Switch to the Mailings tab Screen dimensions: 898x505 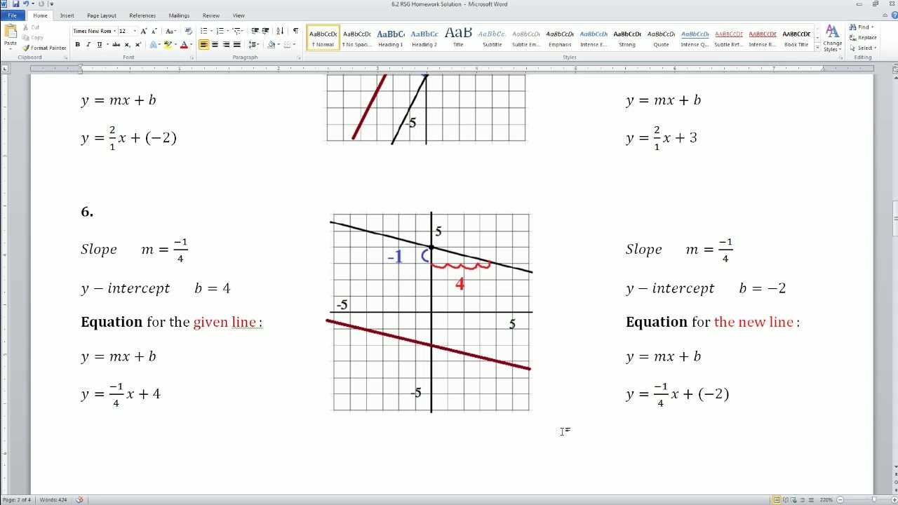tap(179, 15)
